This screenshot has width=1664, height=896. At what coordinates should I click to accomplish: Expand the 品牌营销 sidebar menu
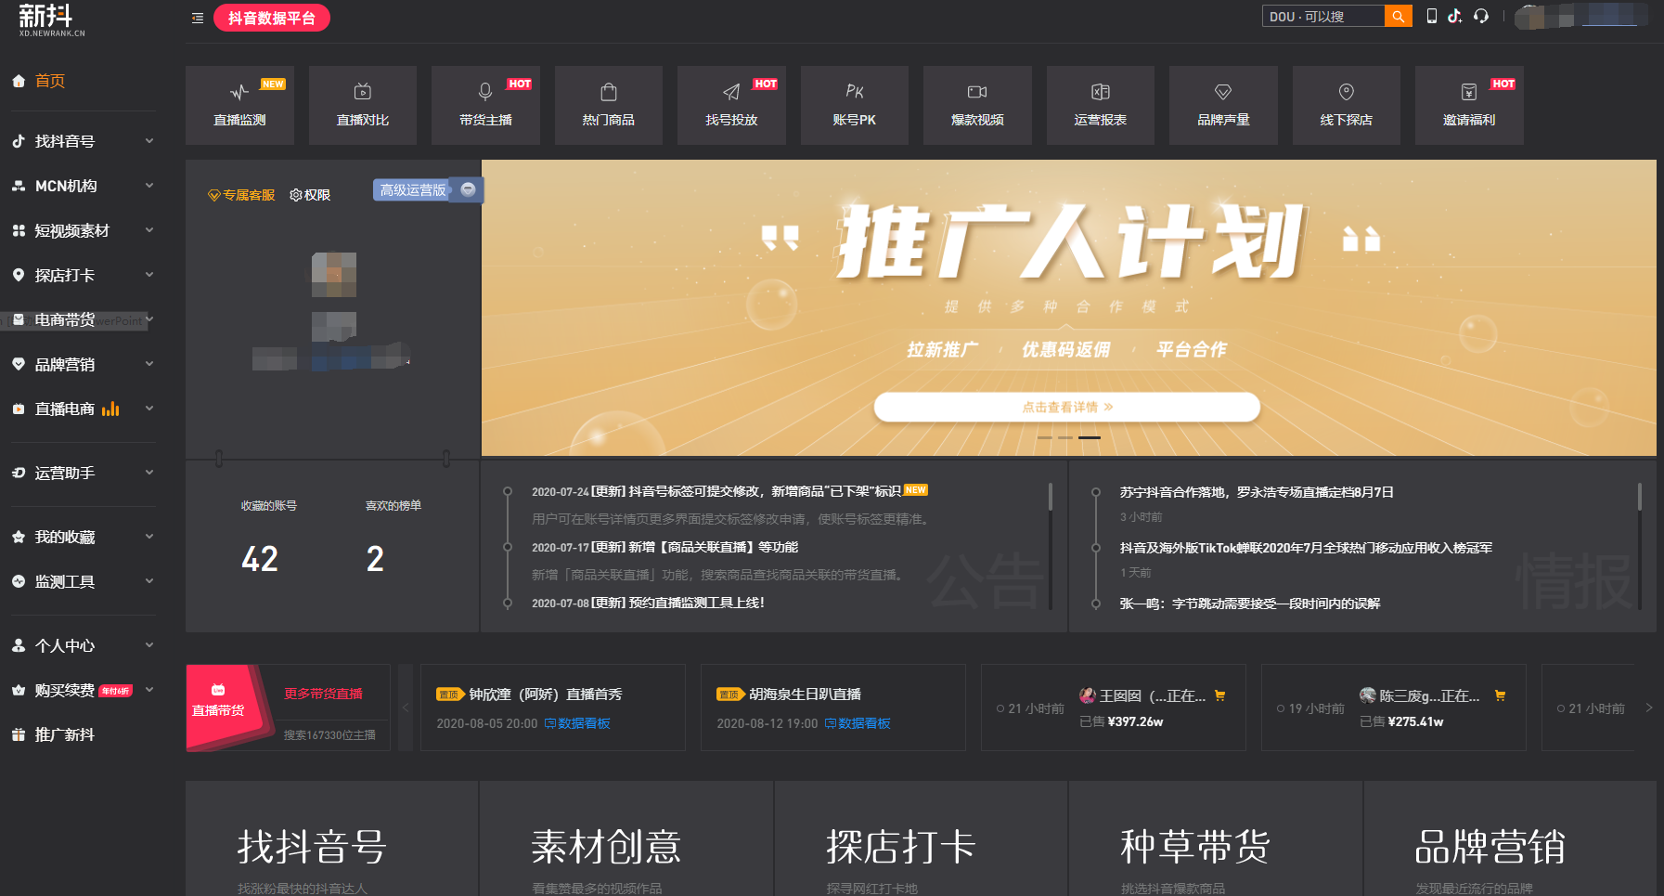coord(83,364)
